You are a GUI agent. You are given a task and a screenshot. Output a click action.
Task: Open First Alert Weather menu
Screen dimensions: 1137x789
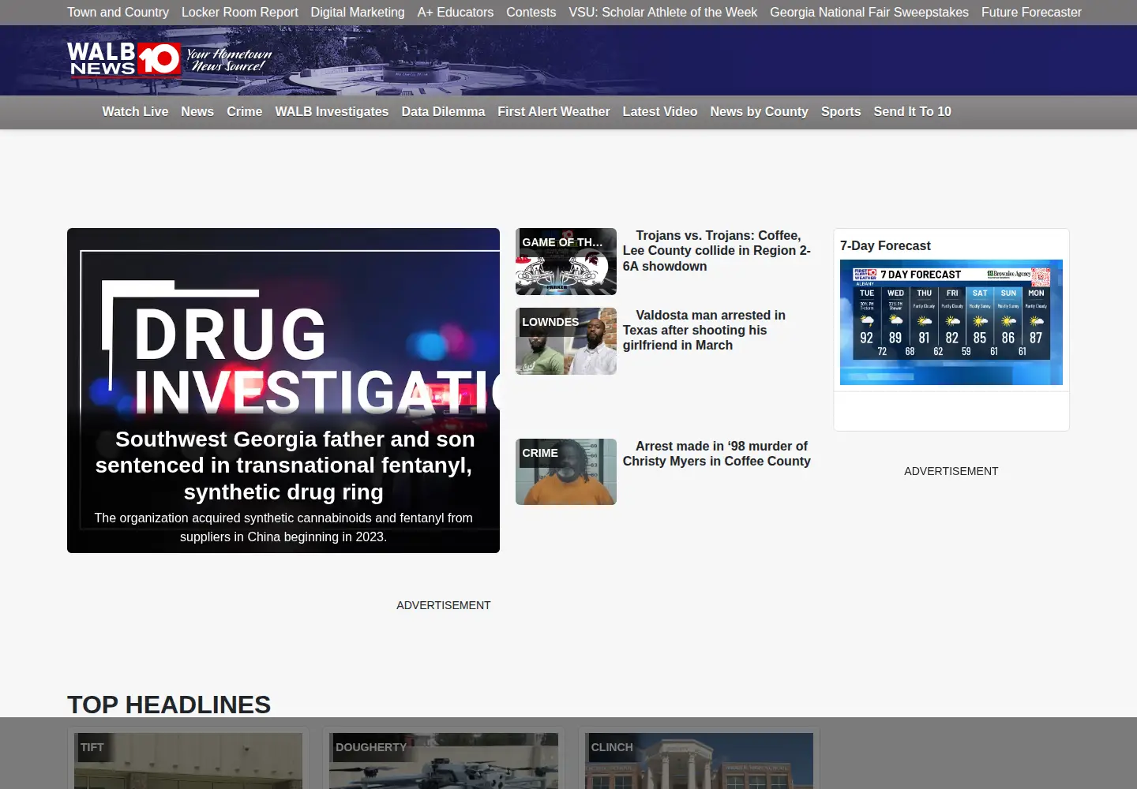tap(553, 112)
